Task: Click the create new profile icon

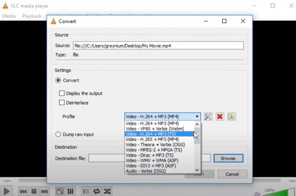Action: [x=232, y=117]
